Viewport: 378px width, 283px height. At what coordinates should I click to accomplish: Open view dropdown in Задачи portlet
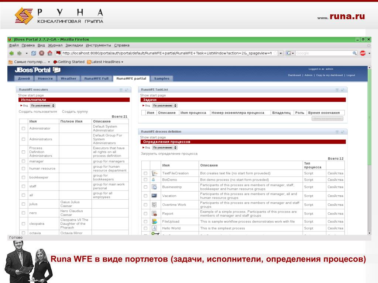(x=165, y=105)
